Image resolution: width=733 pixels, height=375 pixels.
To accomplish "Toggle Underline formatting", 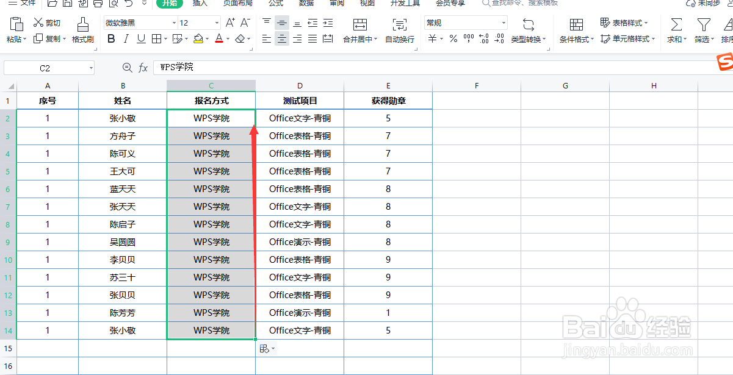I will coord(142,38).
